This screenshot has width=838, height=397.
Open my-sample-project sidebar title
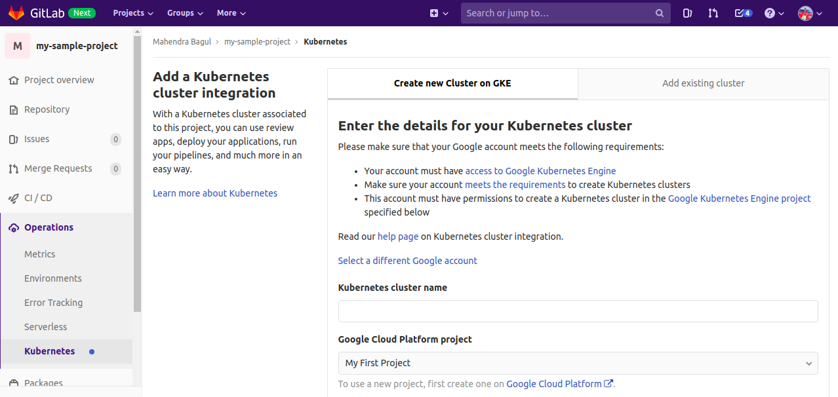click(77, 46)
